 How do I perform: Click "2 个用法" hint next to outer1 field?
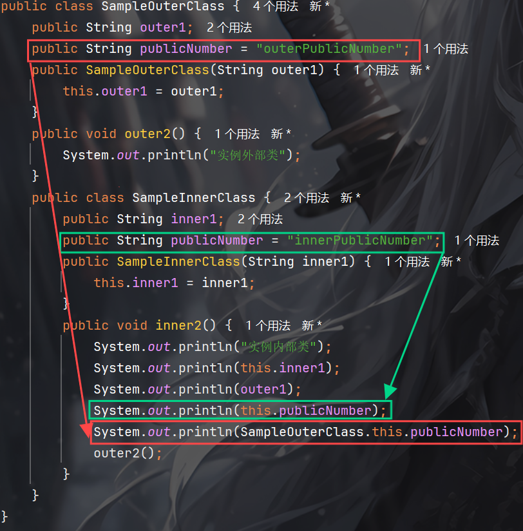[x=229, y=28]
